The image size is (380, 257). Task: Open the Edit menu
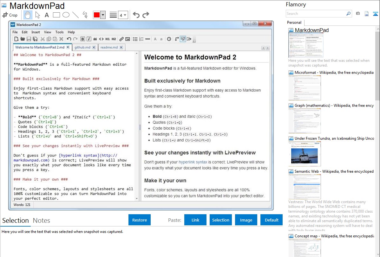24,32
